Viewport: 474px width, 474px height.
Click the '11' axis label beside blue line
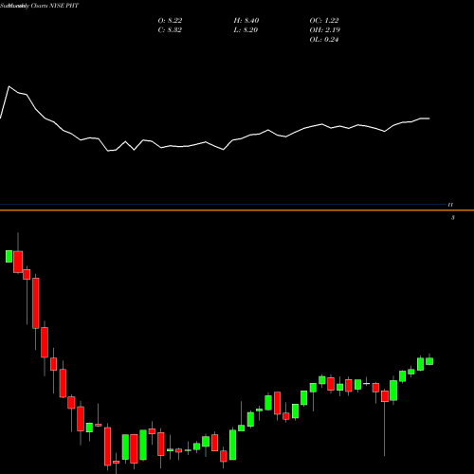tap(450, 205)
